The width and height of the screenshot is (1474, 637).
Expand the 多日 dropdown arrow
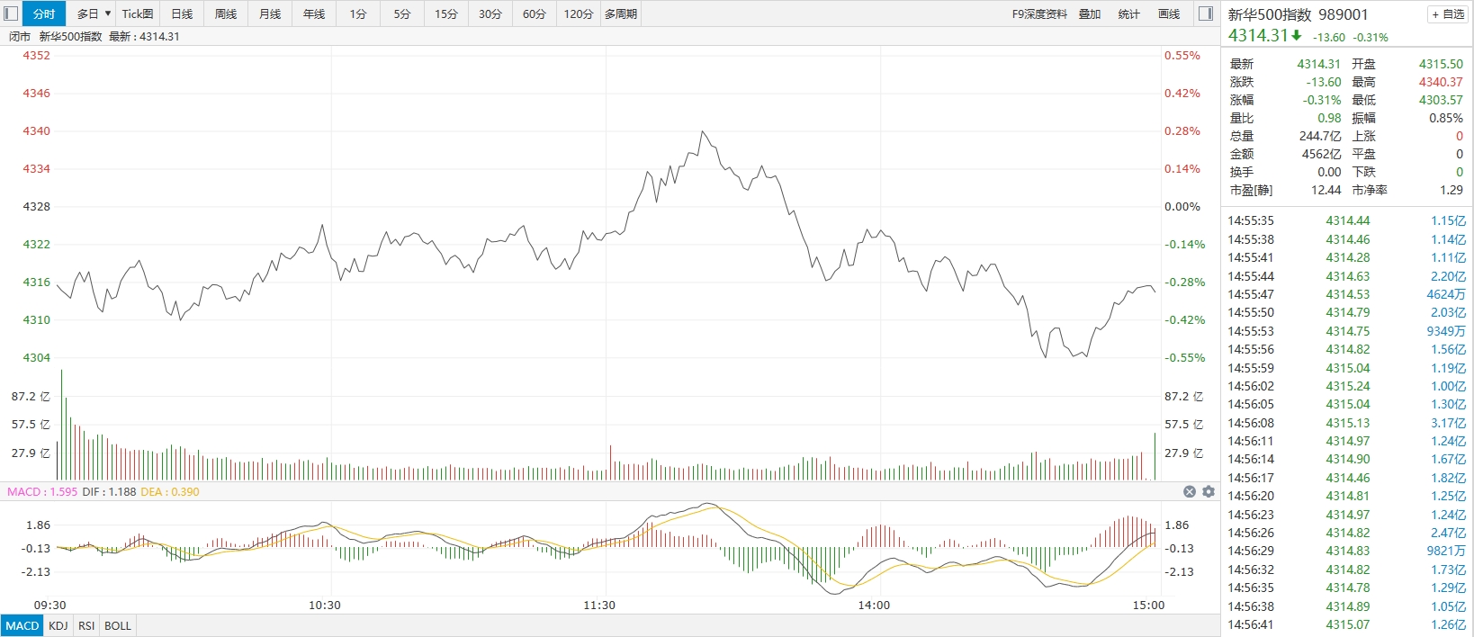point(108,13)
